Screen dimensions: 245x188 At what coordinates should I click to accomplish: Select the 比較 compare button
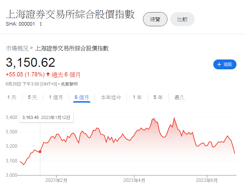click(x=182, y=19)
